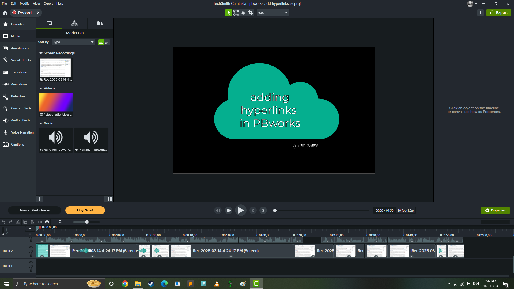
Task: Select the first Narration_pbwork audio clip
Action: [56, 140]
